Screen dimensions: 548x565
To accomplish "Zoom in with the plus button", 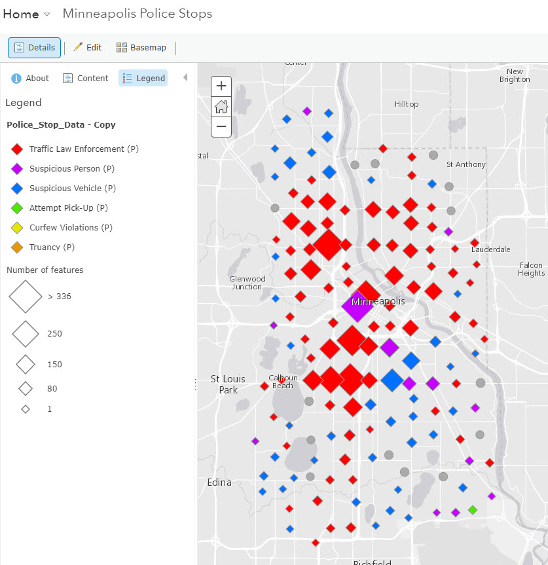I will (x=221, y=86).
